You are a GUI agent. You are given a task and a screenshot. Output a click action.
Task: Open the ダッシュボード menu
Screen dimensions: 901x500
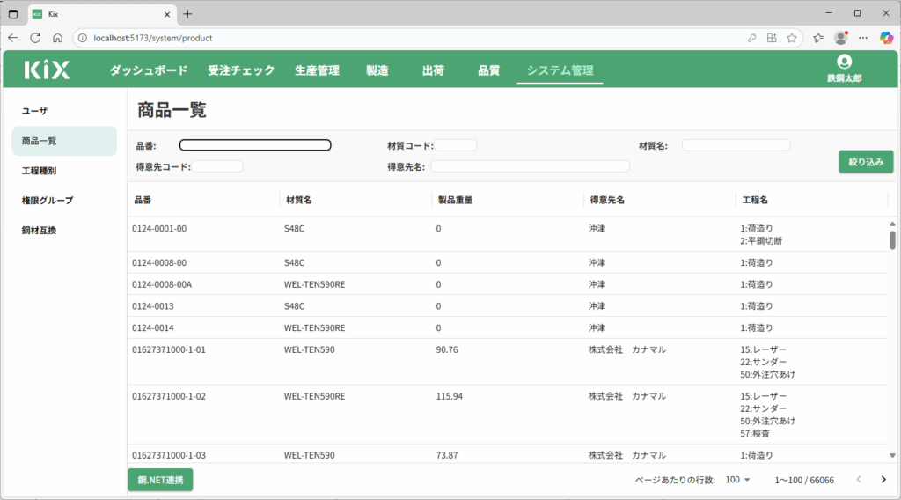[x=149, y=70]
